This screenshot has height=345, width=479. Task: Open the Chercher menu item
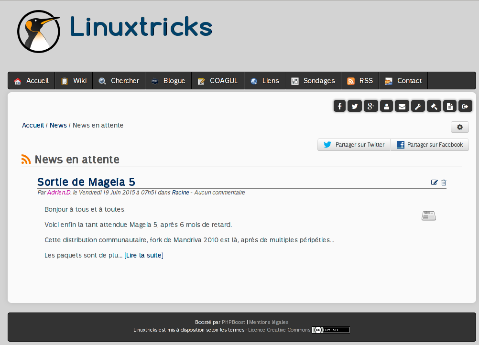(x=119, y=81)
